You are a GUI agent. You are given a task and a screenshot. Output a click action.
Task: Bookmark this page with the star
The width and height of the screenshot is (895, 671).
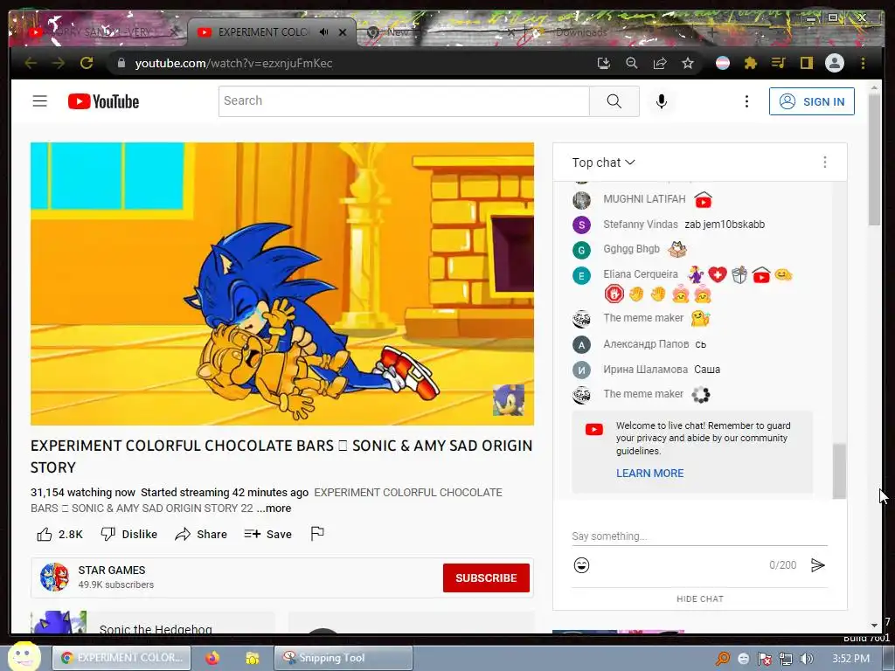[688, 63]
